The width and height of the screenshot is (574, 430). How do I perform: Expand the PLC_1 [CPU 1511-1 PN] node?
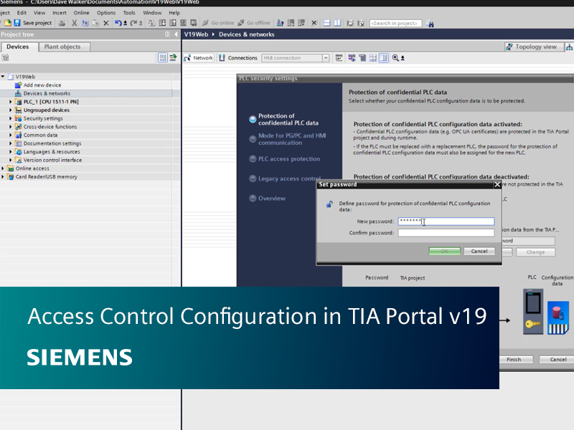[10, 101]
